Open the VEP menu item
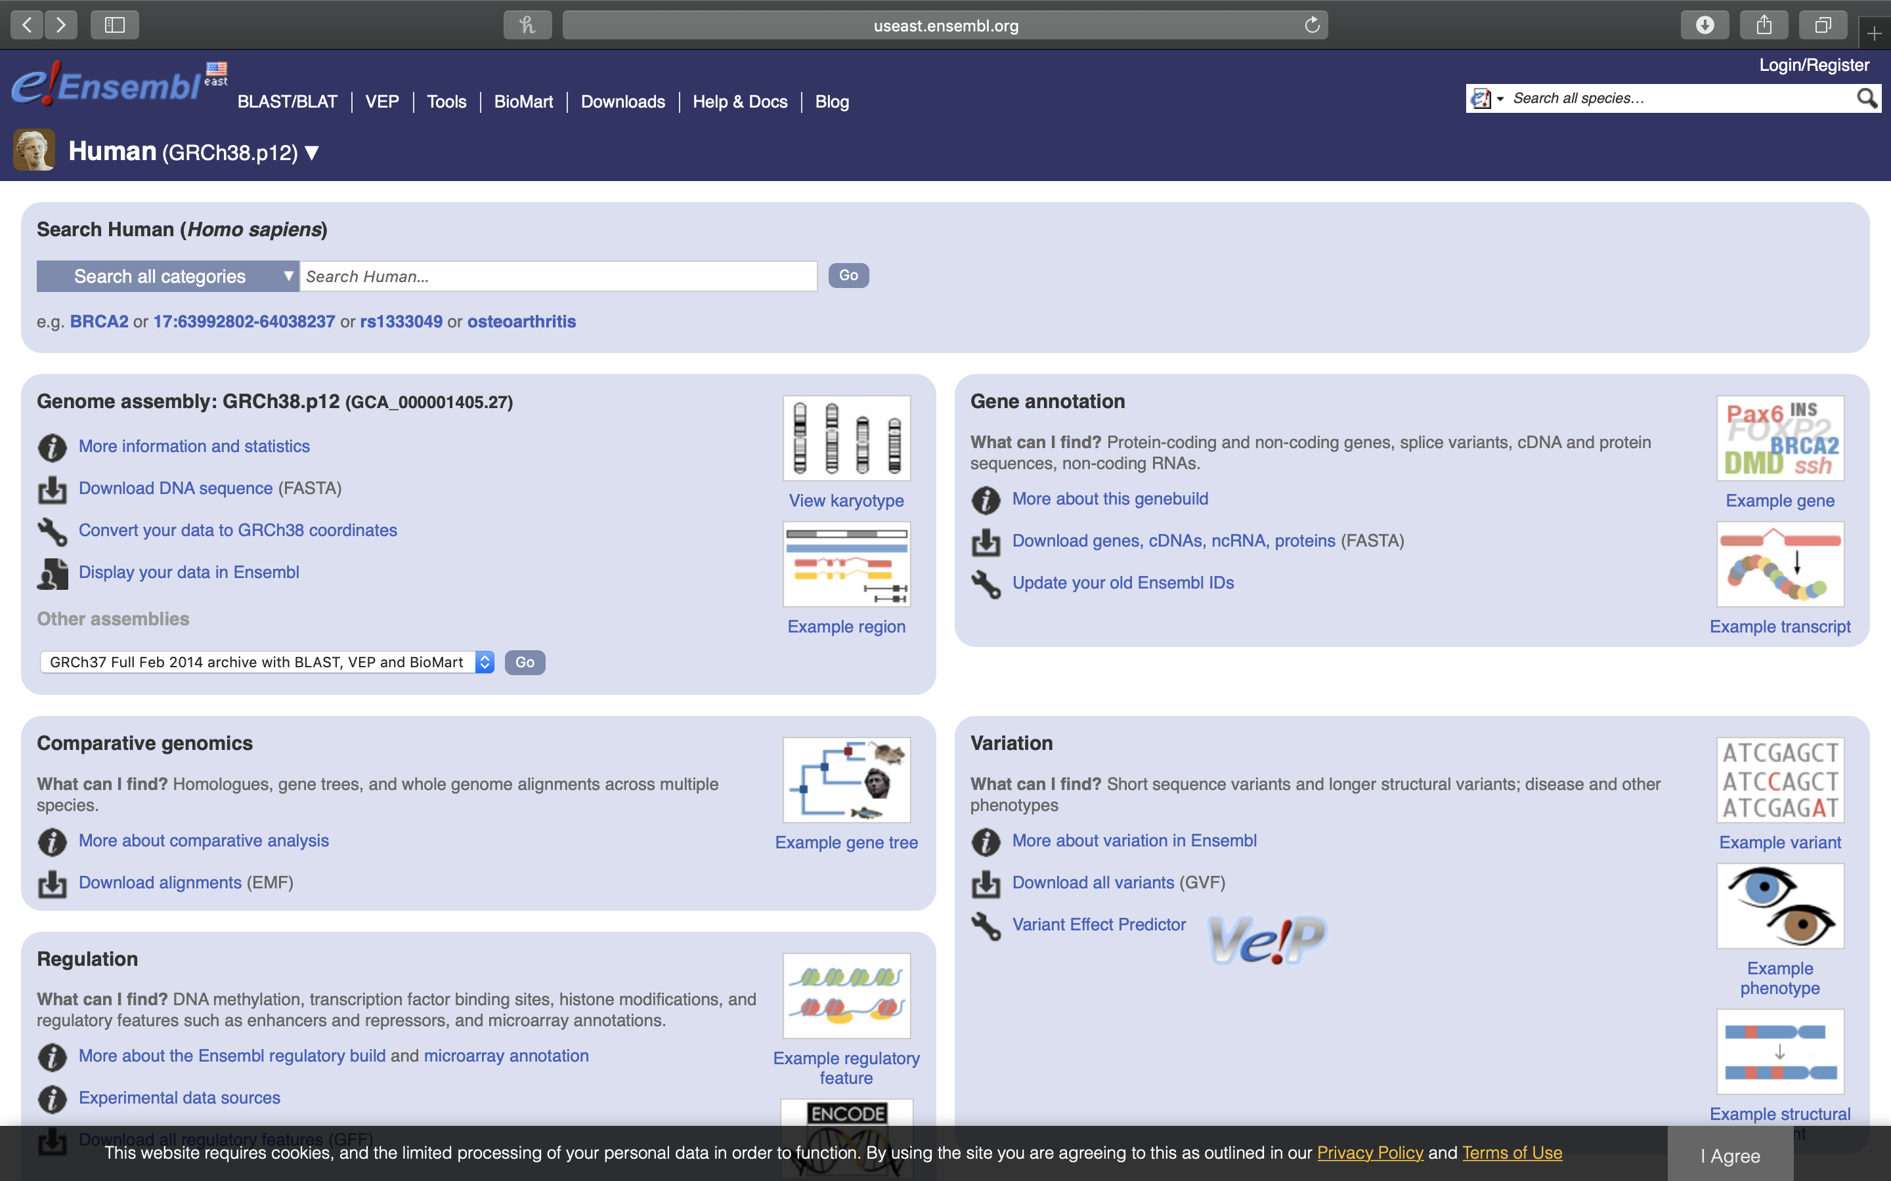The image size is (1891, 1181). [382, 102]
